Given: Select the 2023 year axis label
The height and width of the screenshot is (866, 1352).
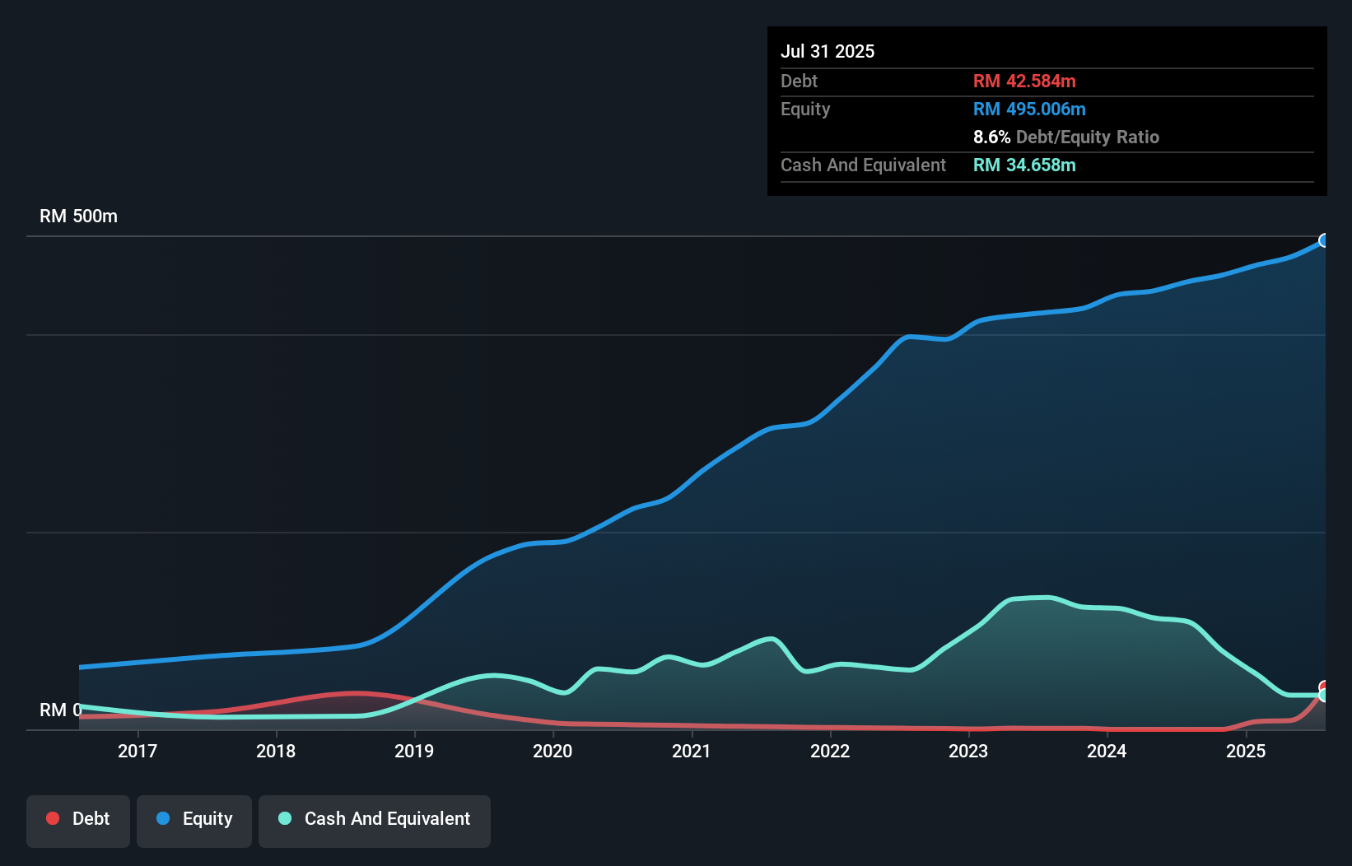Looking at the screenshot, I should 969,752.
